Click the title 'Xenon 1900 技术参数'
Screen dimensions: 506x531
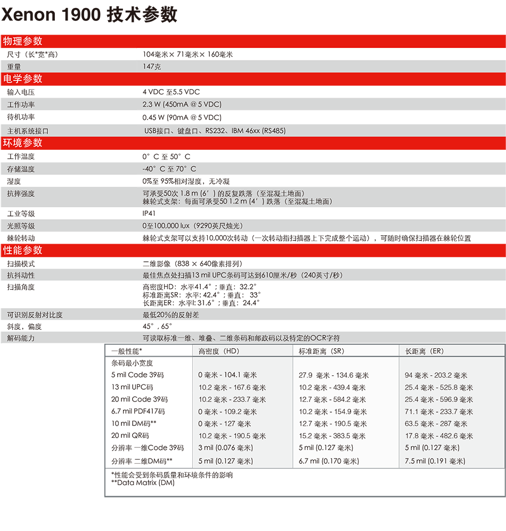coord(89,14)
